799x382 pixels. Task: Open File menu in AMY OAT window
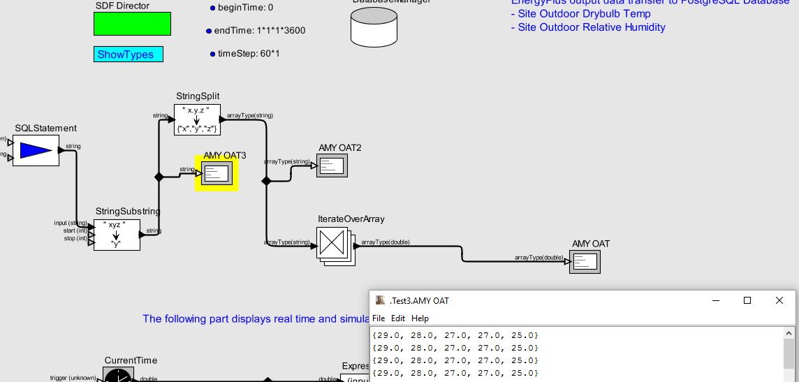379,318
